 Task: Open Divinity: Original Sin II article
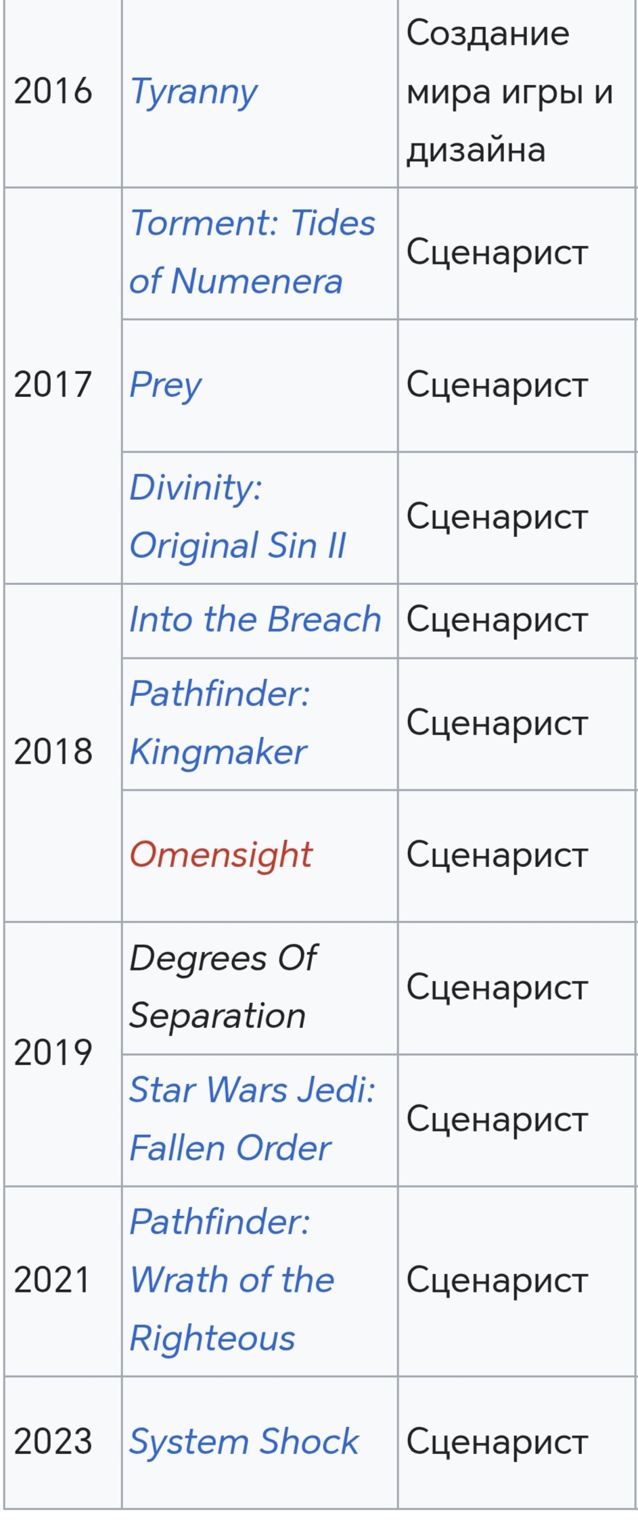point(237,516)
